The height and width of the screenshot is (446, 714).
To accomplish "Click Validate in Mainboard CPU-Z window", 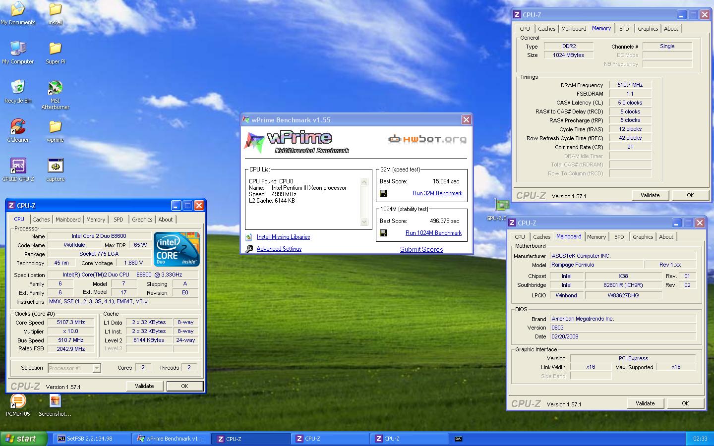I will (x=645, y=403).
